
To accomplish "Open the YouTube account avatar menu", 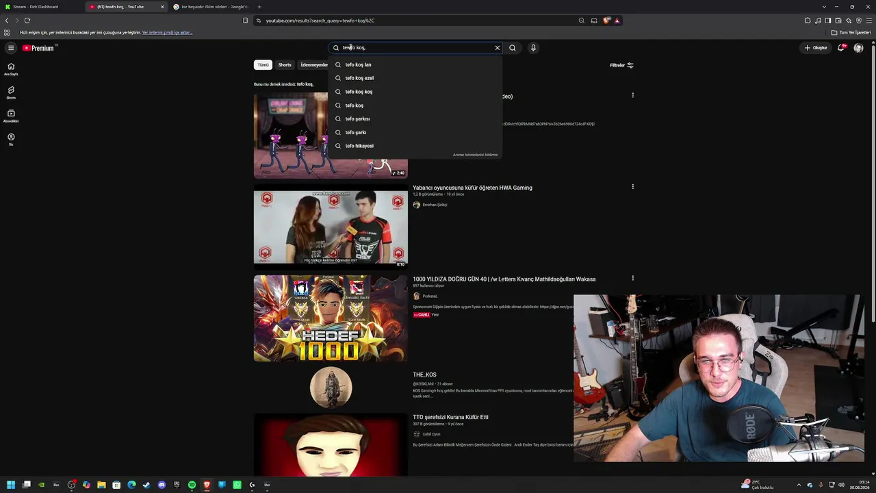I will point(858,48).
